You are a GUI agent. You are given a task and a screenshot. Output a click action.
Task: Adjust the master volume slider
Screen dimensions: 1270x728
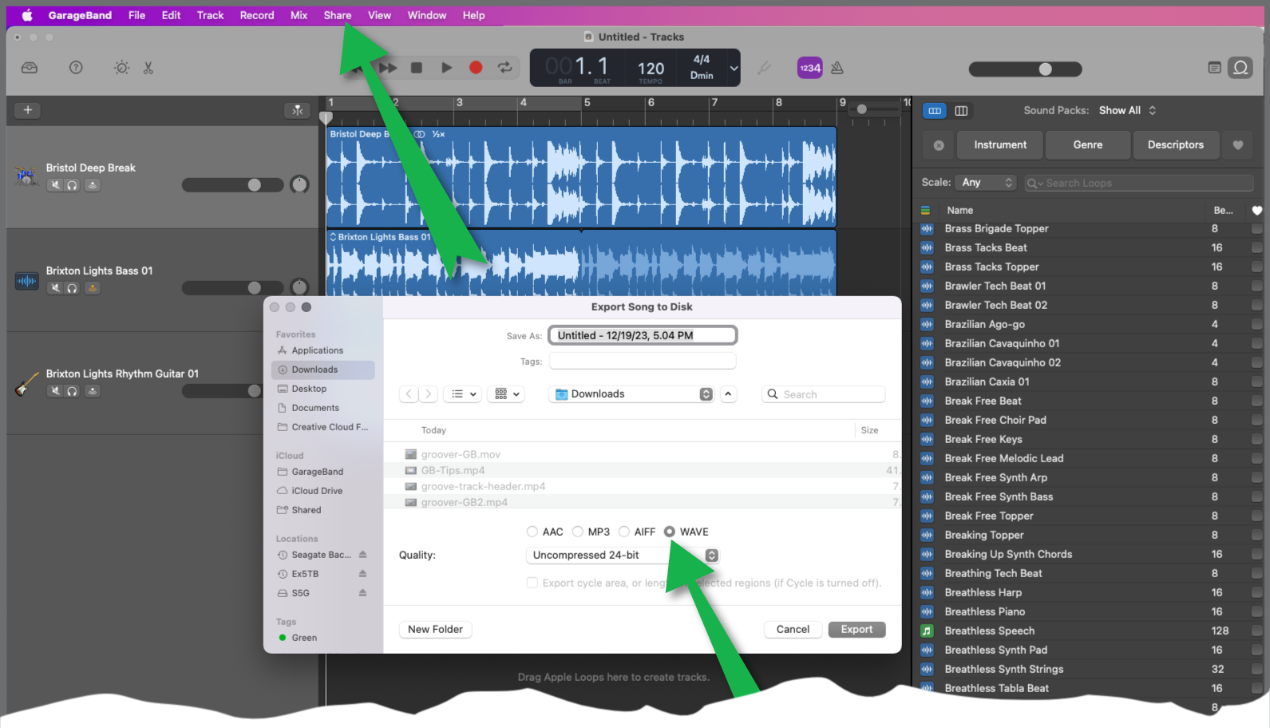[1045, 69]
